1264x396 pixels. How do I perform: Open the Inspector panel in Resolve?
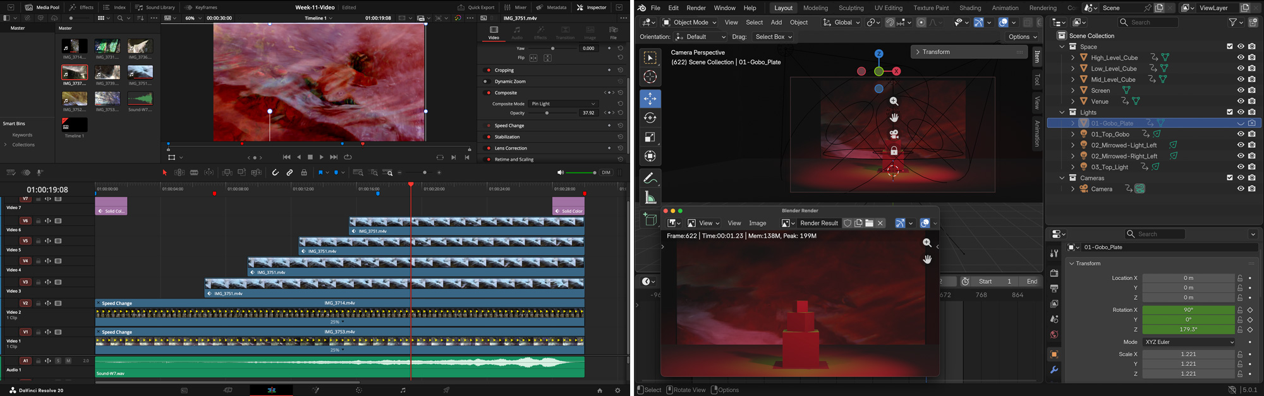tap(591, 8)
